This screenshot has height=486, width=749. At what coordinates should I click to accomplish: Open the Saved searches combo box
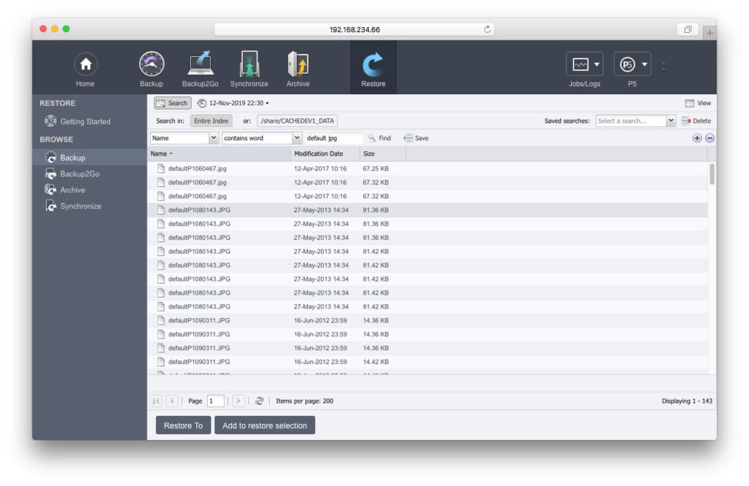(x=635, y=121)
